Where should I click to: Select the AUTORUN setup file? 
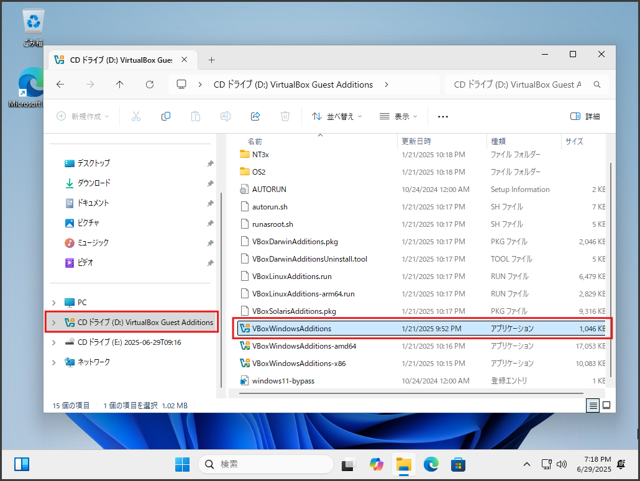[x=269, y=190]
